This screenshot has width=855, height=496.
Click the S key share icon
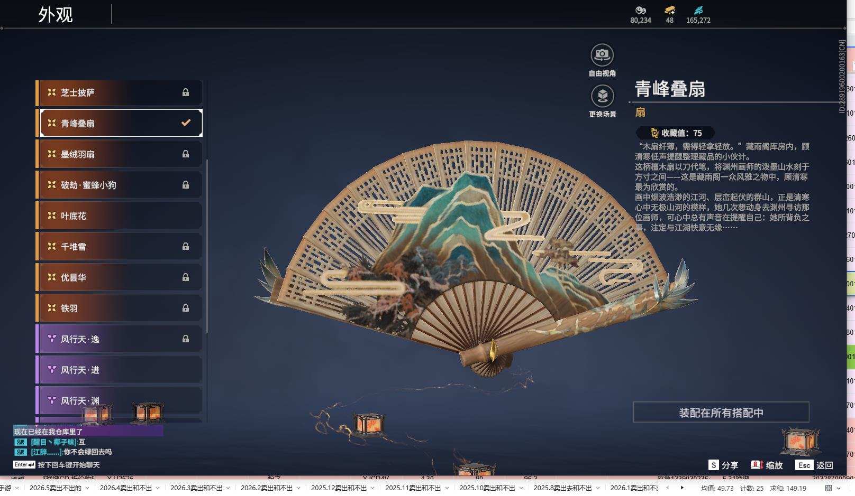[714, 465]
